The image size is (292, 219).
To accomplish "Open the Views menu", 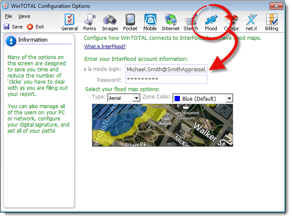I will point(24,16).
